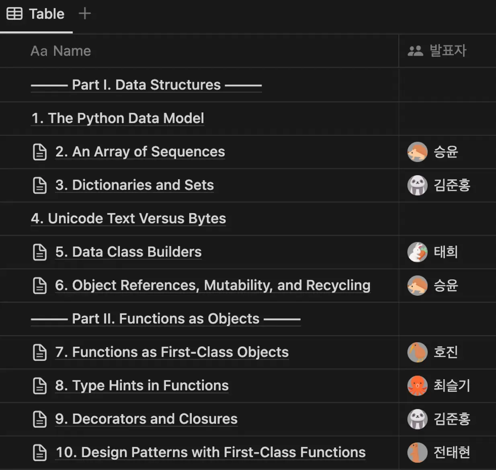Viewport: 496px width, 470px height.
Task: Open the 발표자 column header menu
Action: click(x=447, y=51)
